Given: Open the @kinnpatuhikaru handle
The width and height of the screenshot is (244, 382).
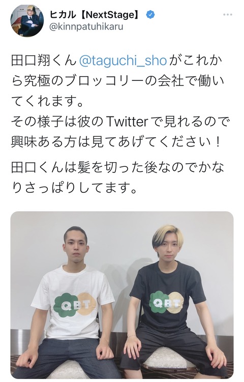Looking at the screenshot, I should tap(86, 27).
